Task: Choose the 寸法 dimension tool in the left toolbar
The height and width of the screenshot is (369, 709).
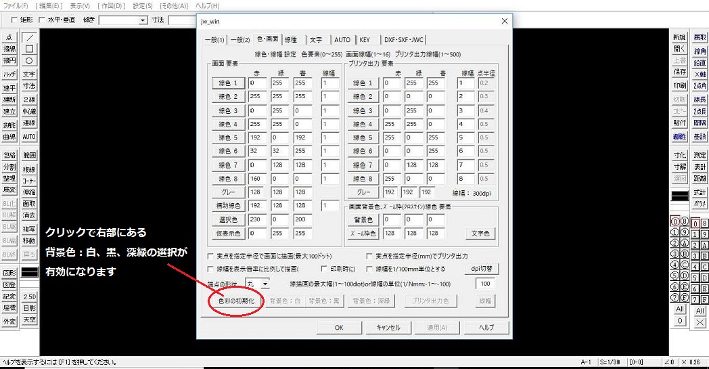Action: [29, 87]
